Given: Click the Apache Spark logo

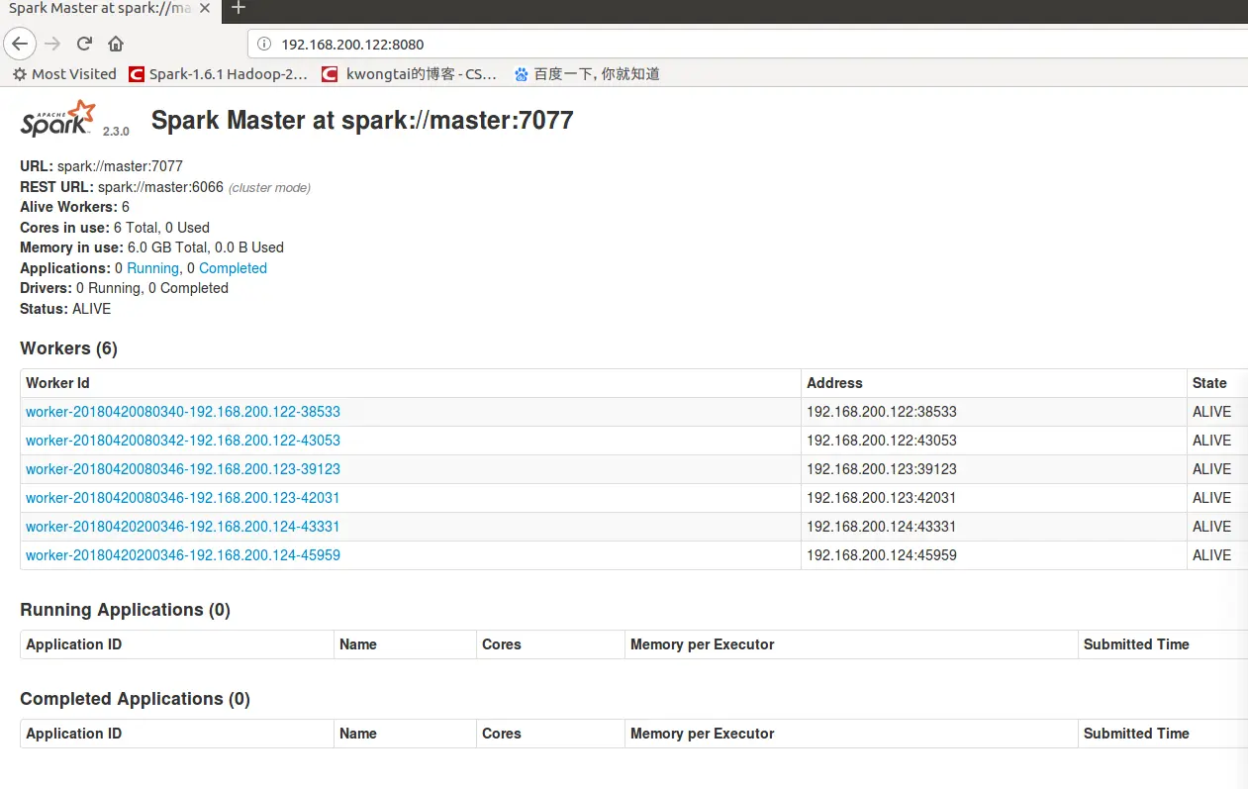Looking at the screenshot, I should 58,119.
